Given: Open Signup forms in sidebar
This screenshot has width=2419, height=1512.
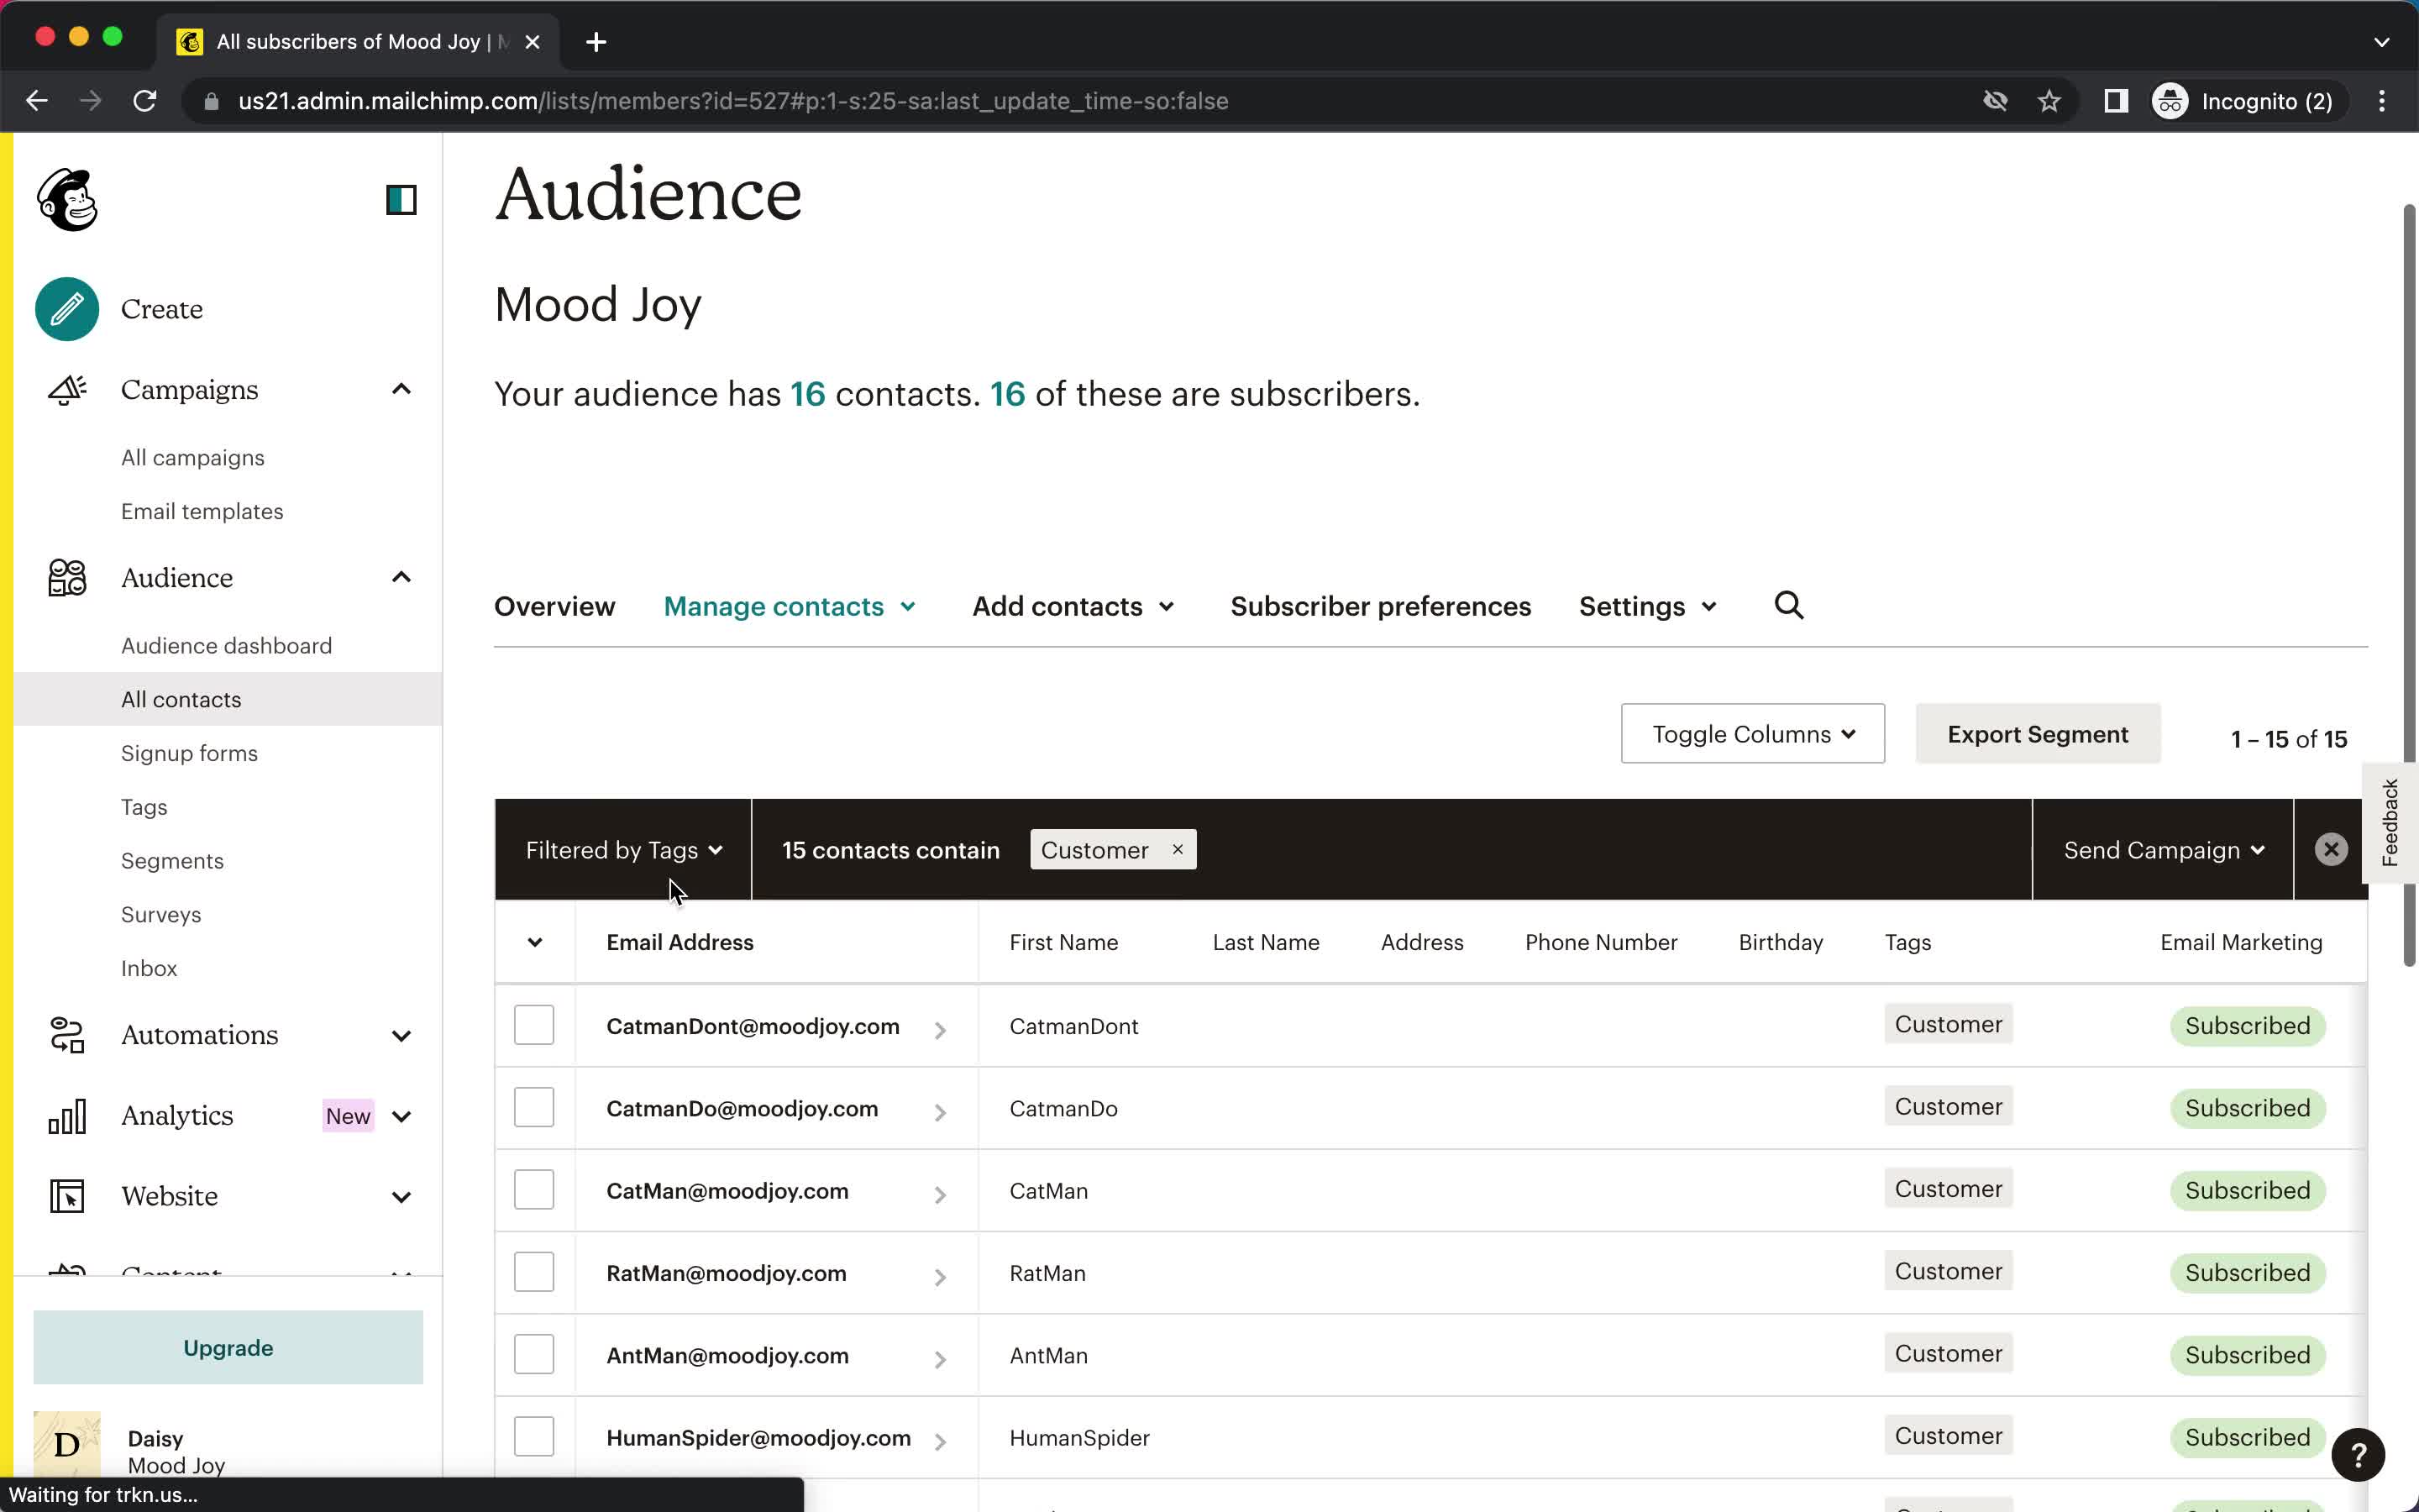Looking at the screenshot, I should point(189,753).
